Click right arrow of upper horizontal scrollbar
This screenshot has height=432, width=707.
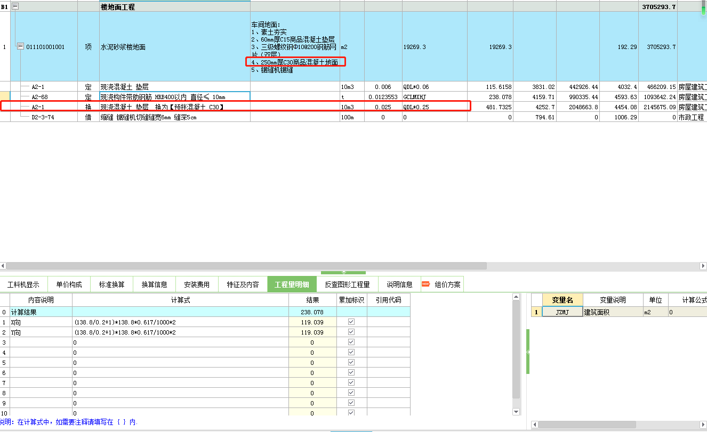(703, 265)
